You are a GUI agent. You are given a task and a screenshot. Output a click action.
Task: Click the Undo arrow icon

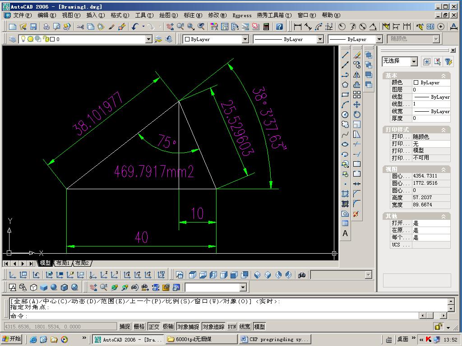[135, 27]
